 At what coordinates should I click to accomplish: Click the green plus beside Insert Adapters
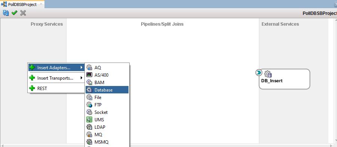pyautogui.click(x=32, y=68)
